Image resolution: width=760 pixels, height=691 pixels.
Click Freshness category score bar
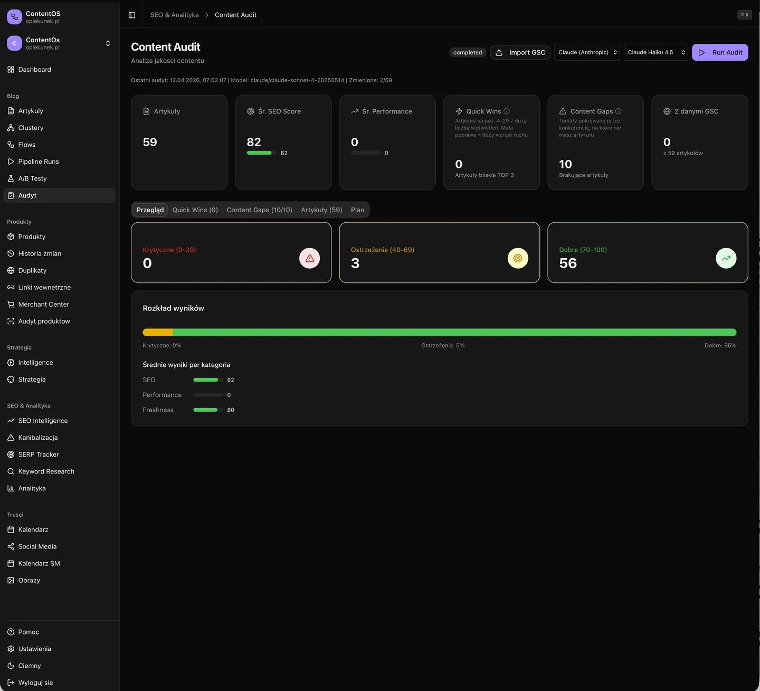click(x=208, y=410)
